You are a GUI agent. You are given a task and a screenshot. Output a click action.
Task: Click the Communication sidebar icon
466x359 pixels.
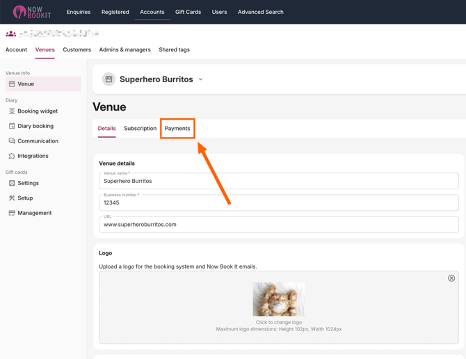click(12, 141)
